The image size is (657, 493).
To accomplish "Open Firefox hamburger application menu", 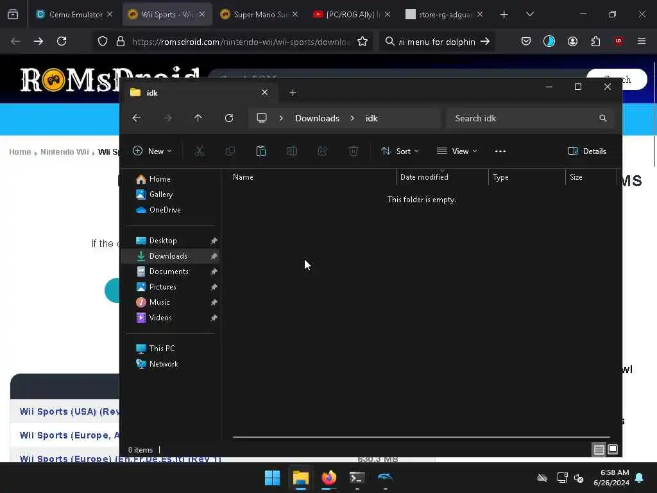I will (x=642, y=41).
